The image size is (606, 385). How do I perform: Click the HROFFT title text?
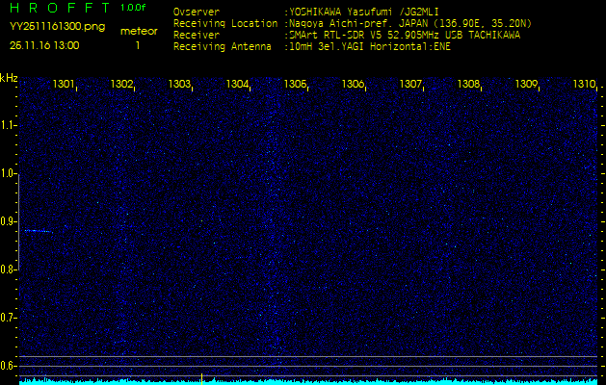(58, 8)
